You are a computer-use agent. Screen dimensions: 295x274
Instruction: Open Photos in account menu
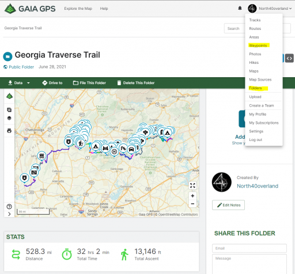tap(255, 54)
